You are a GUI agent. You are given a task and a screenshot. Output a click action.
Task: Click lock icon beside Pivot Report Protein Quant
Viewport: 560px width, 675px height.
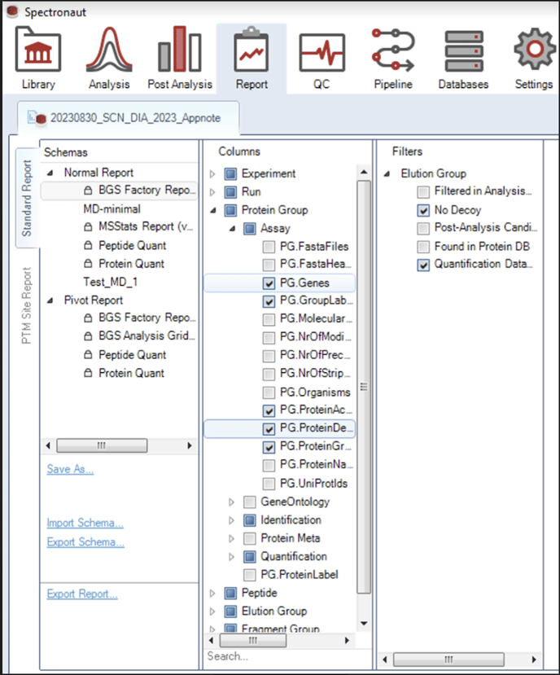[x=88, y=373]
